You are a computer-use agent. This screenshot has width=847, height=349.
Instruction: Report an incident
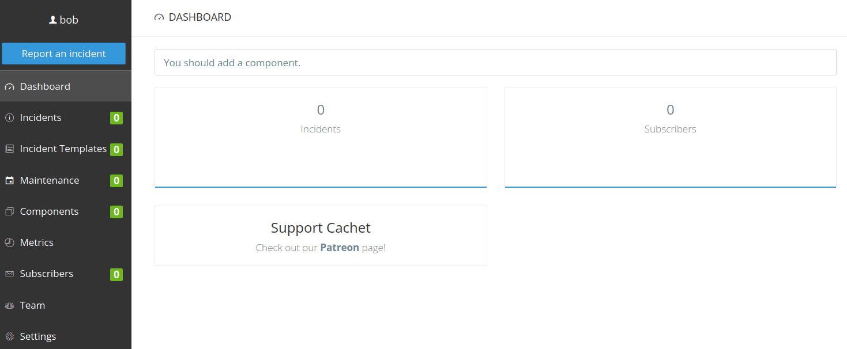63,54
